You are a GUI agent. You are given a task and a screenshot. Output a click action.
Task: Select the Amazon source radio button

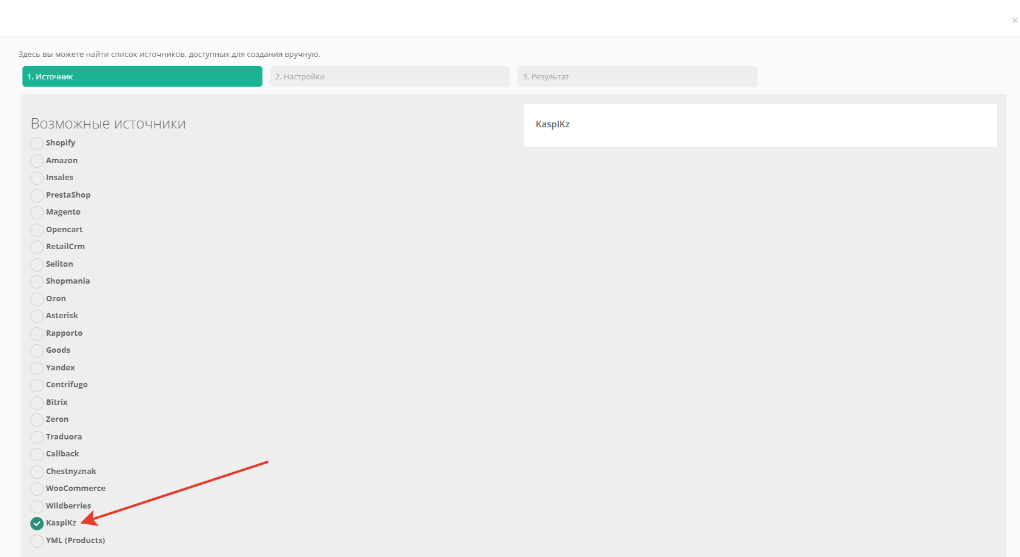click(37, 161)
